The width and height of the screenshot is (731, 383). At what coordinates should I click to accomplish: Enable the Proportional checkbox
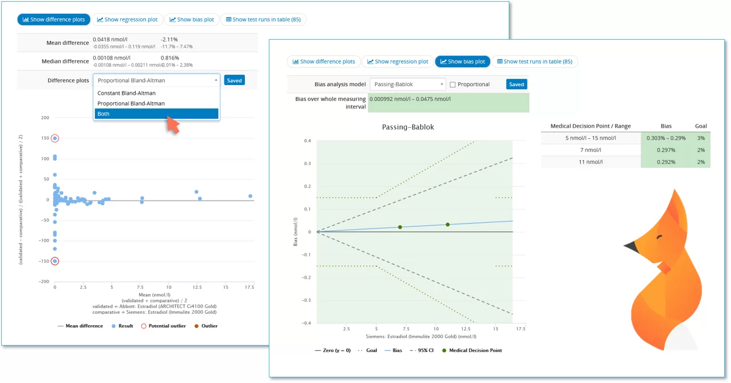pyautogui.click(x=452, y=85)
